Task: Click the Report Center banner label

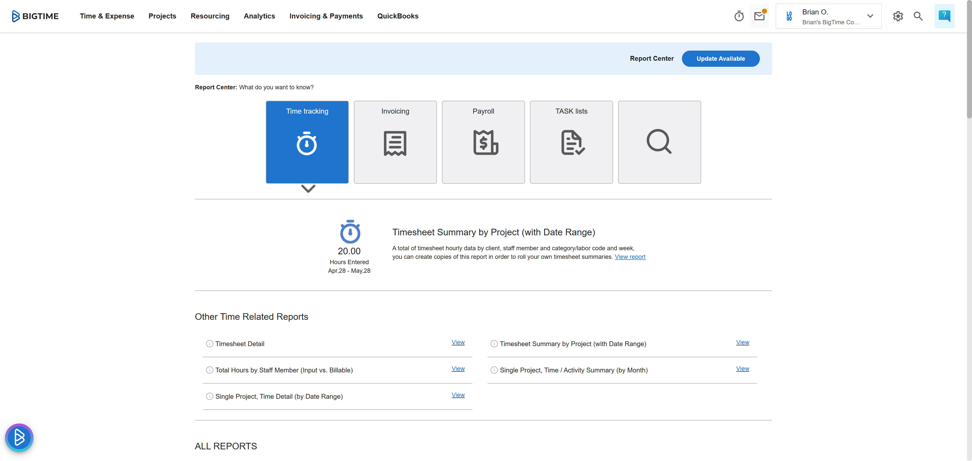Action: click(x=652, y=59)
